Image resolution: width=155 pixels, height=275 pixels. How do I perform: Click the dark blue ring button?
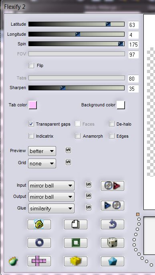(x=39, y=243)
